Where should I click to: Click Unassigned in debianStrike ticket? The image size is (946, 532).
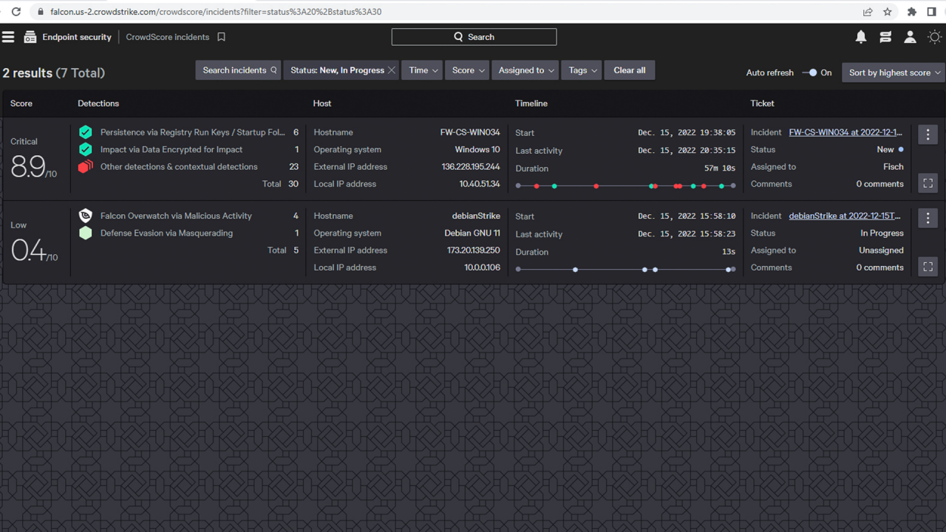(x=881, y=250)
